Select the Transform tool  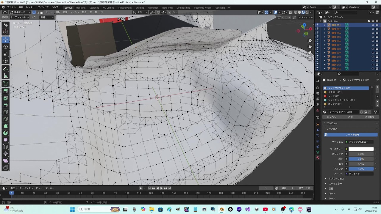tap(6, 61)
